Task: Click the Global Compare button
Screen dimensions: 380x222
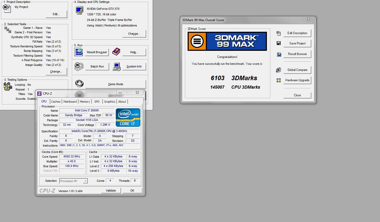Action: (297, 70)
